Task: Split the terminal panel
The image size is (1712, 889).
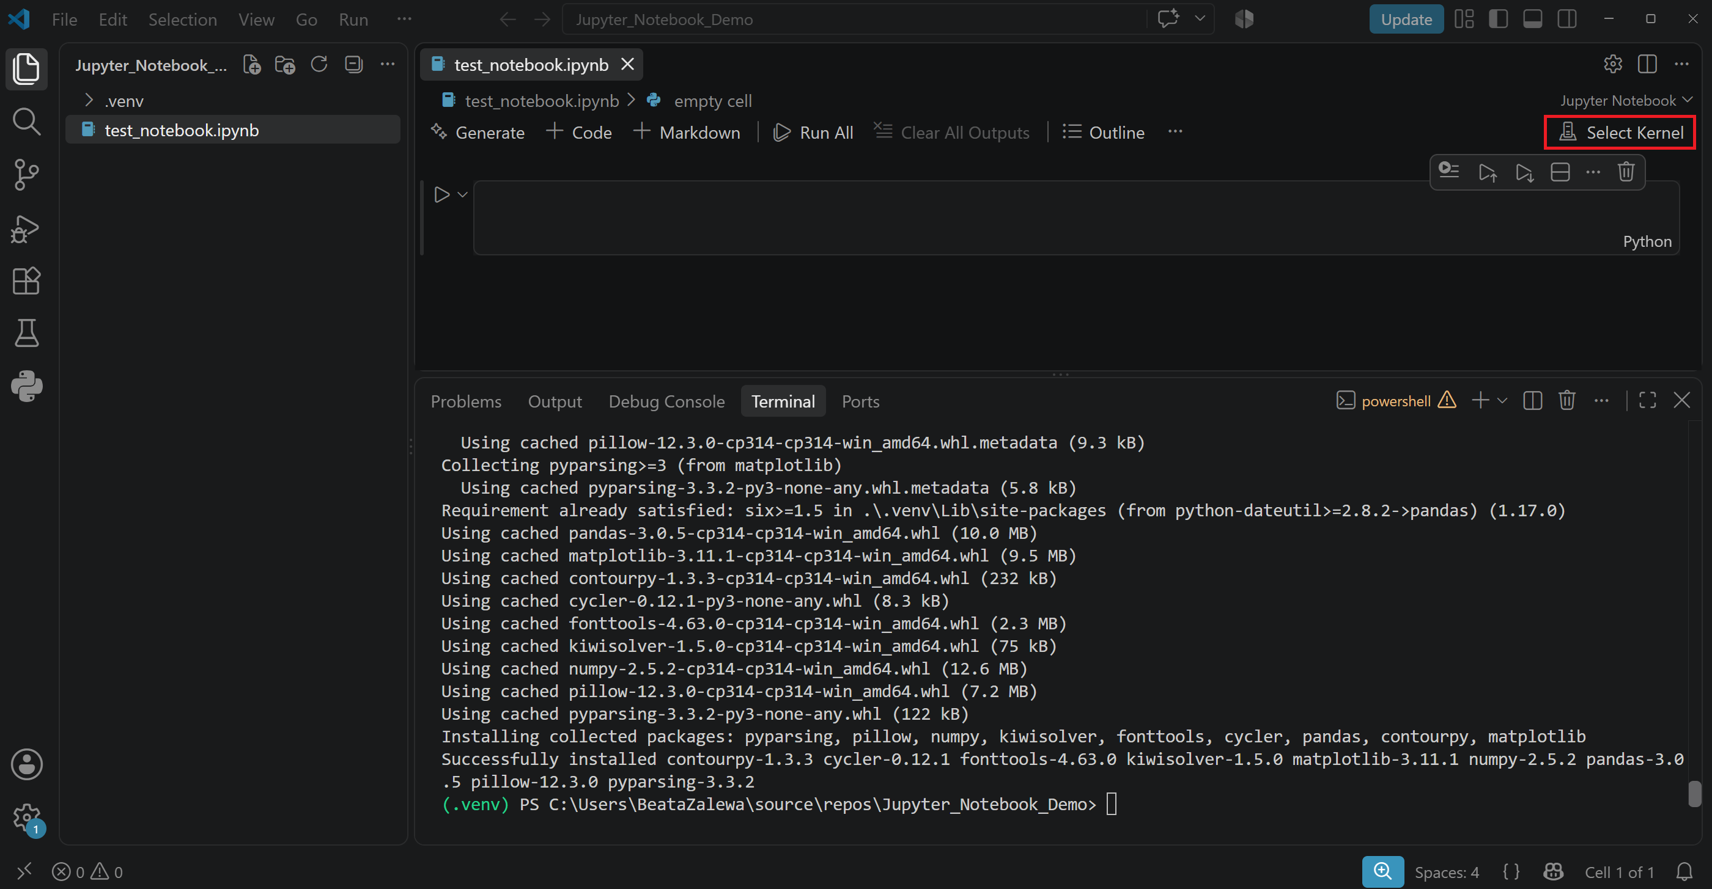Action: (x=1533, y=400)
